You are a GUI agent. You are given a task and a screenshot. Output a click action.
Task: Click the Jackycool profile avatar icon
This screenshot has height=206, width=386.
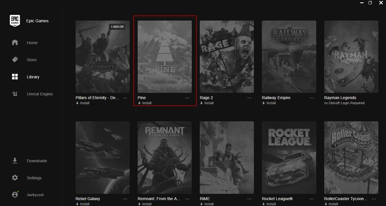click(x=15, y=195)
